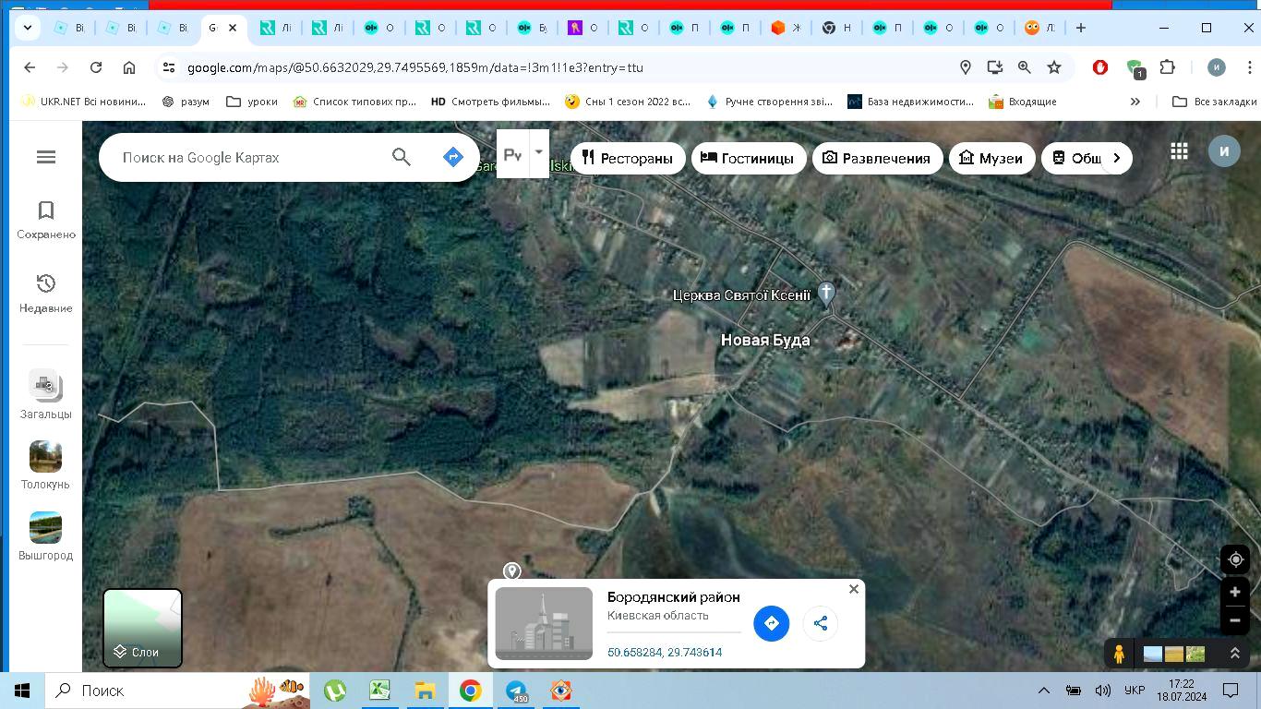Image resolution: width=1261 pixels, height=709 pixels.
Task: Open the Google Maps hamburger menu
Action: 46,158
